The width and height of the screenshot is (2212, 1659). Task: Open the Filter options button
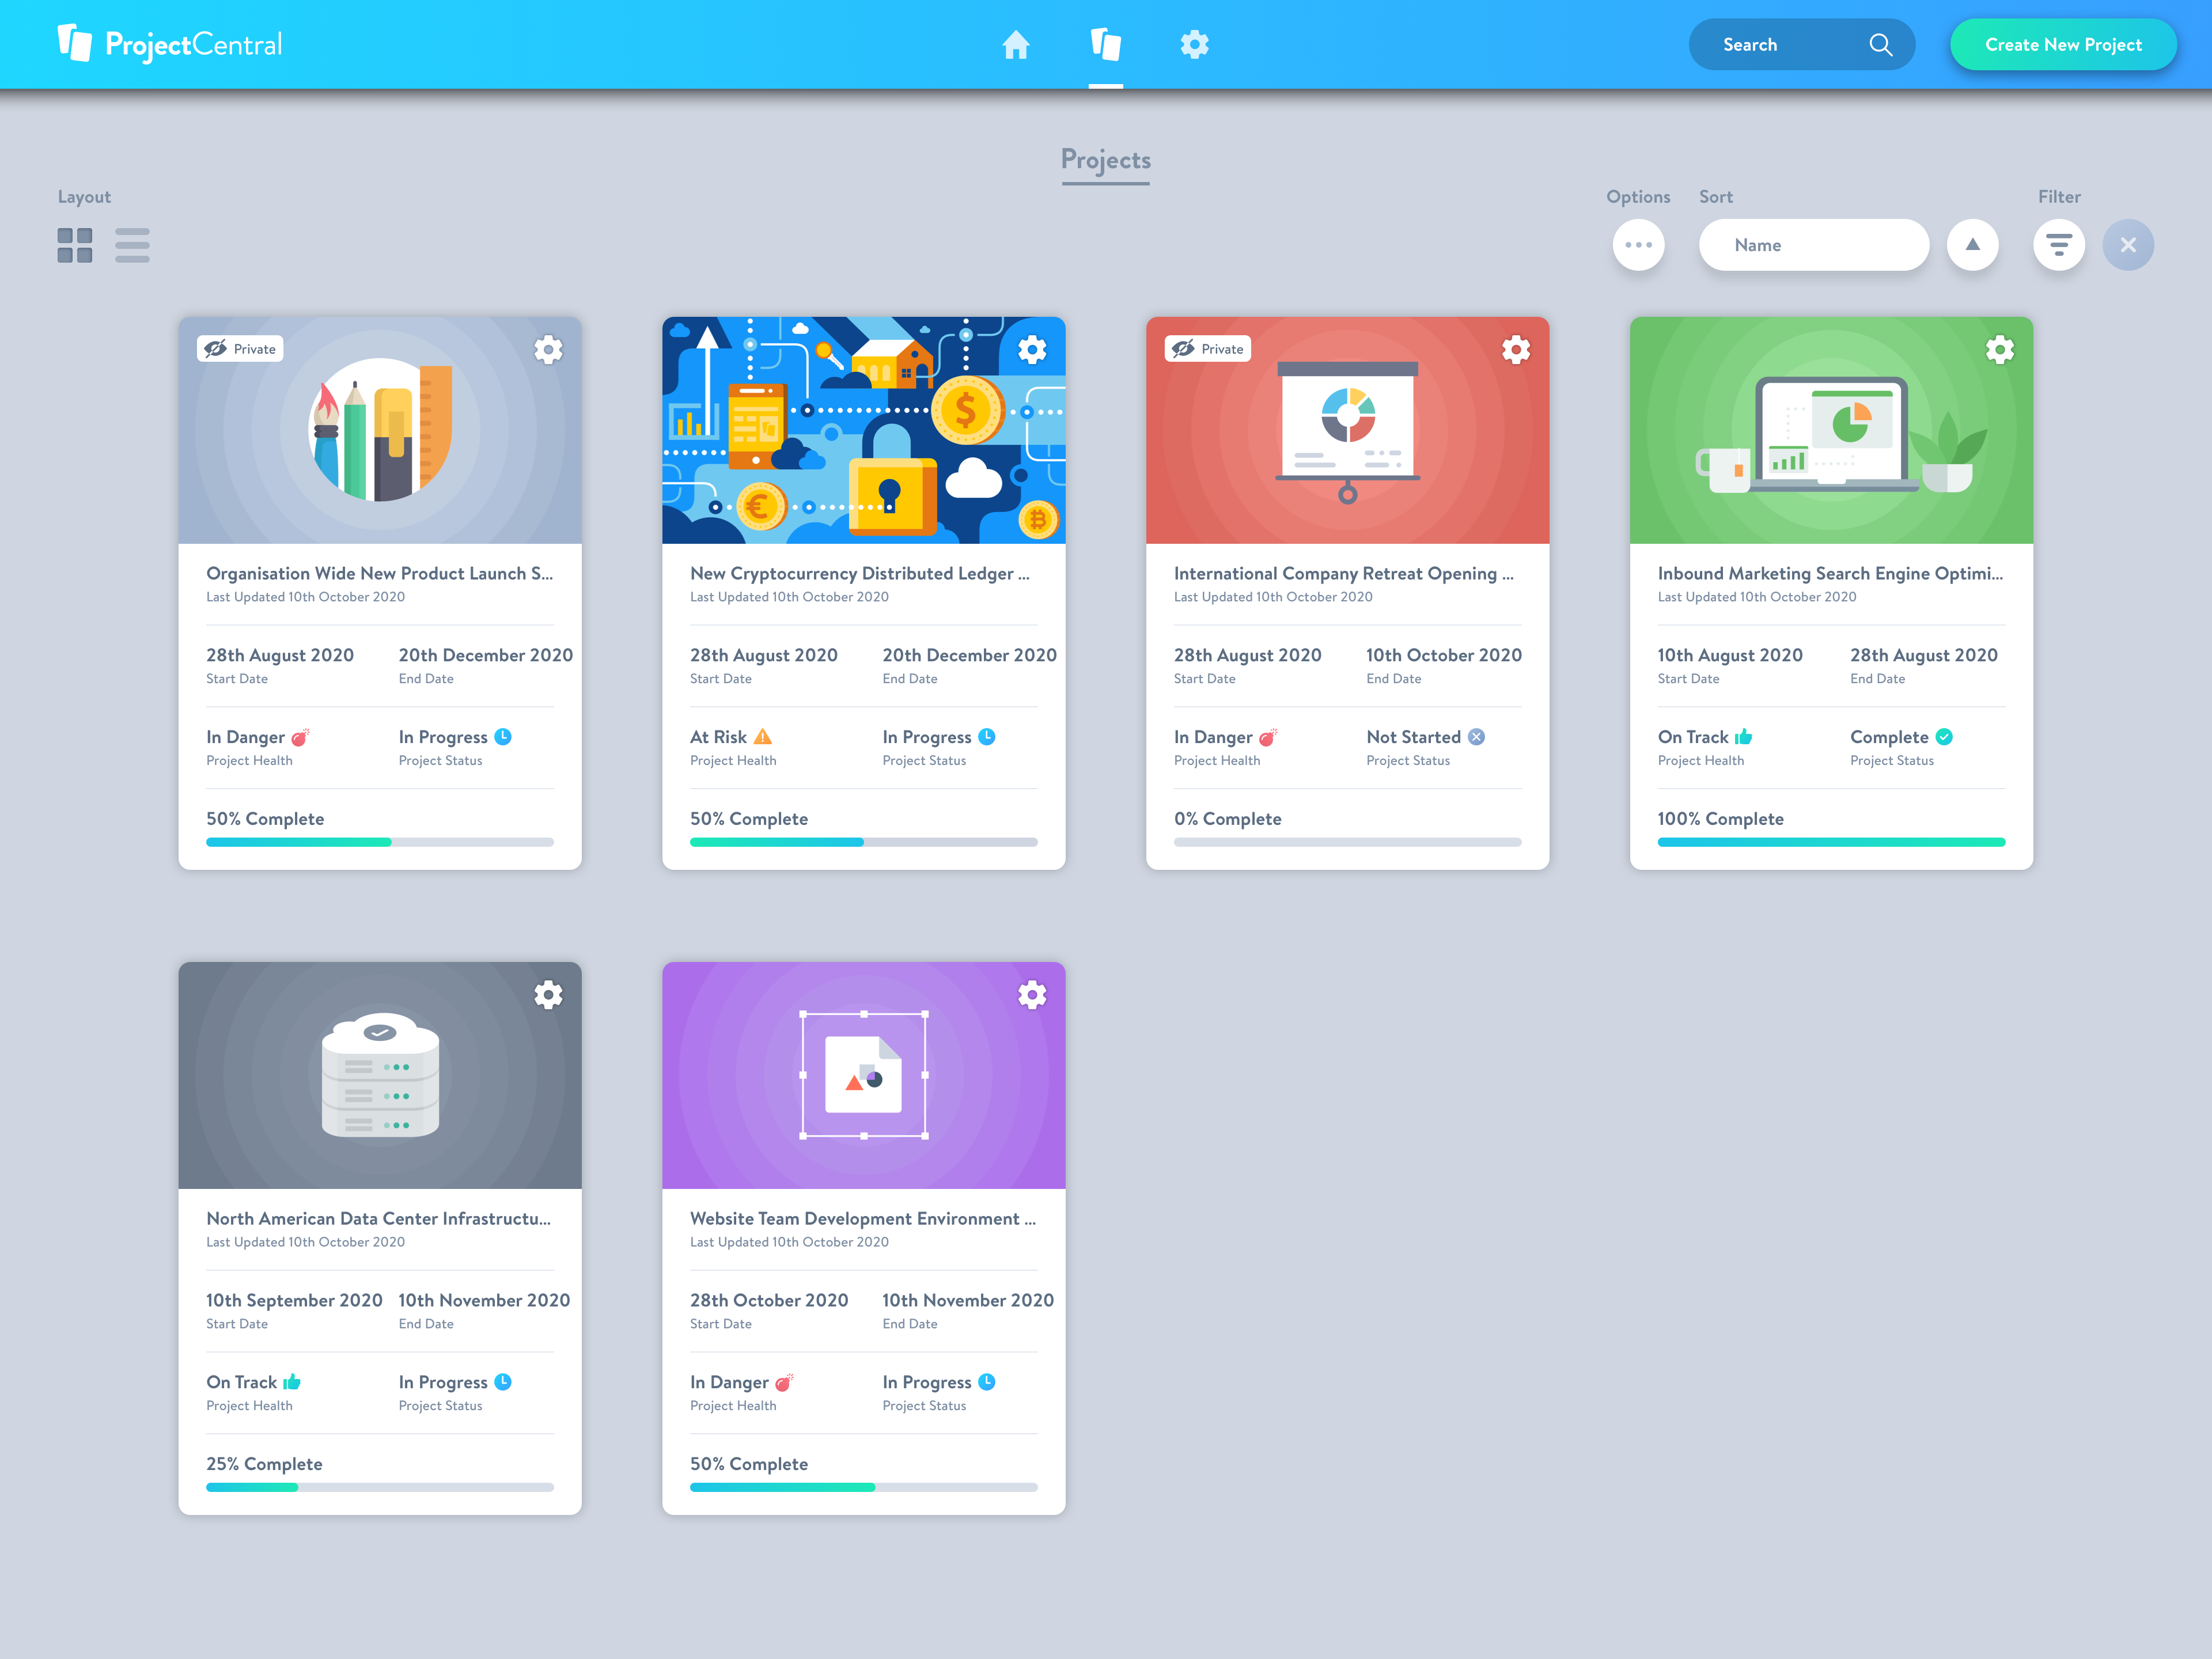coord(2058,245)
